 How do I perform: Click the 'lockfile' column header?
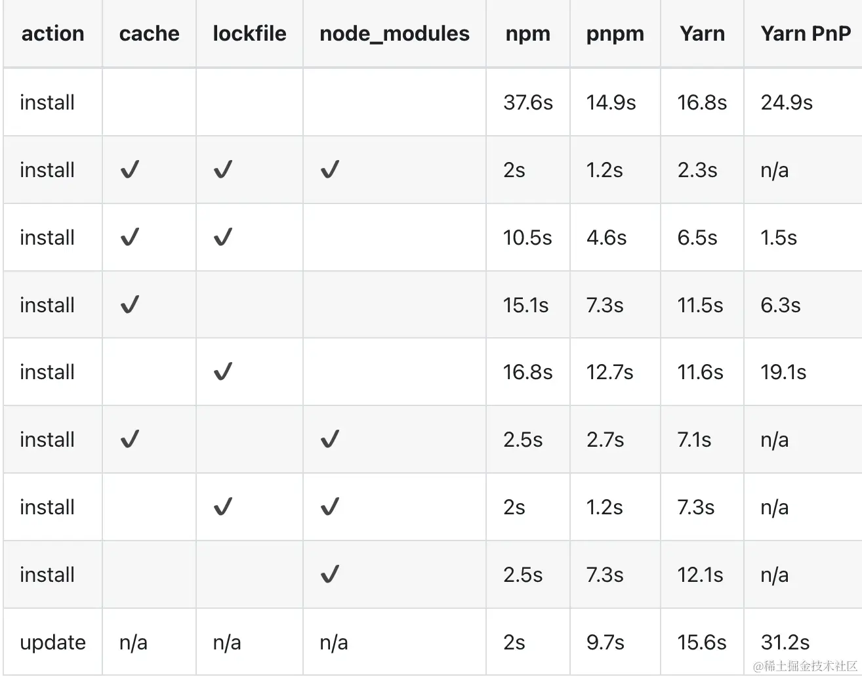click(x=249, y=33)
